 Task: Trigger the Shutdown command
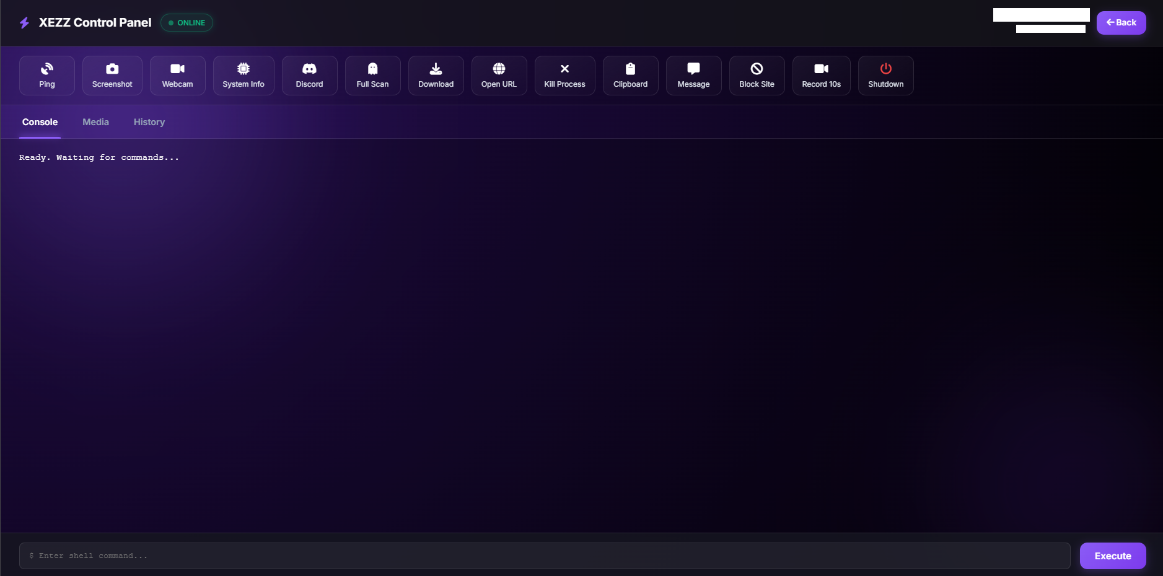(x=885, y=75)
